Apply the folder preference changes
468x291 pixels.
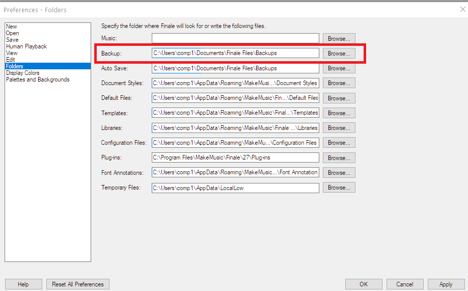coord(446,284)
